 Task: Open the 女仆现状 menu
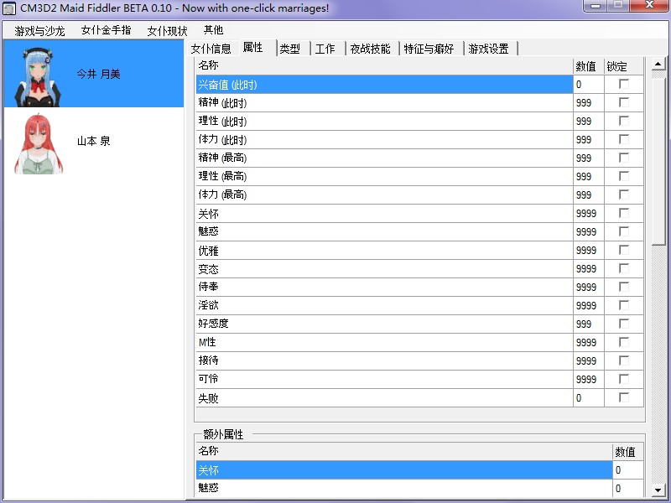click(167, 31)
